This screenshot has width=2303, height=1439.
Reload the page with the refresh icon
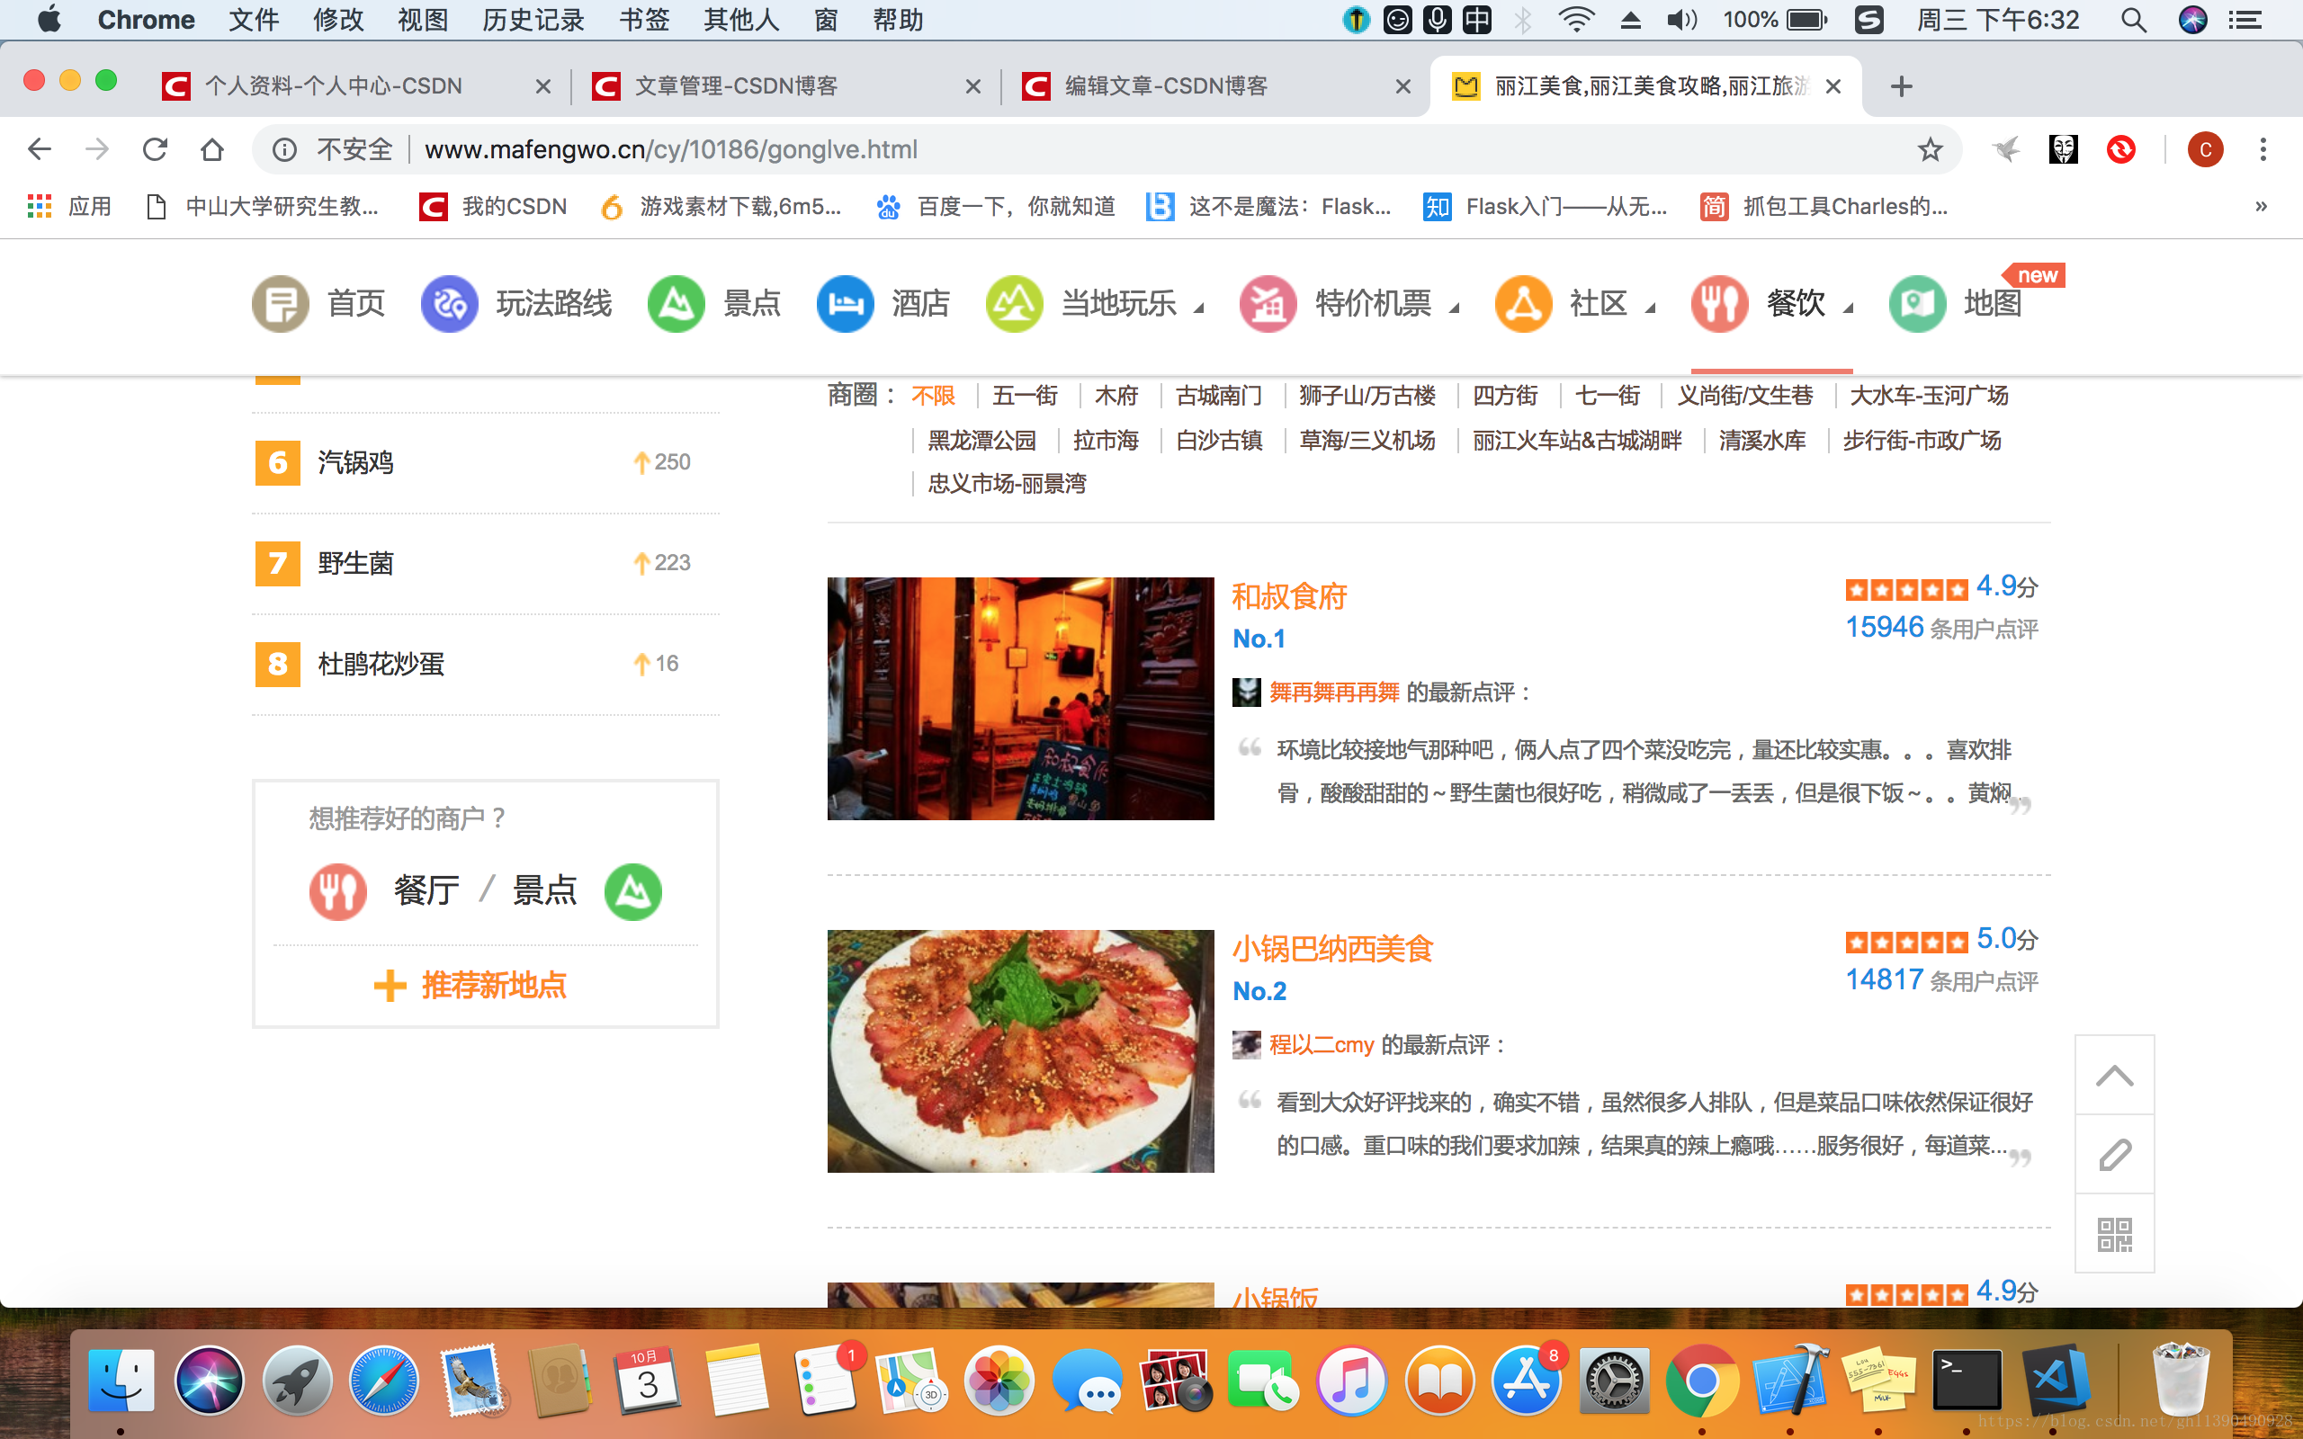[x=154, y=149]
